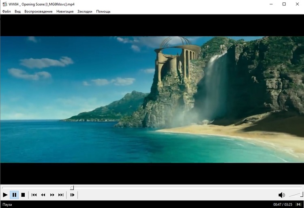Open the Вид menu

coord(17,11)
